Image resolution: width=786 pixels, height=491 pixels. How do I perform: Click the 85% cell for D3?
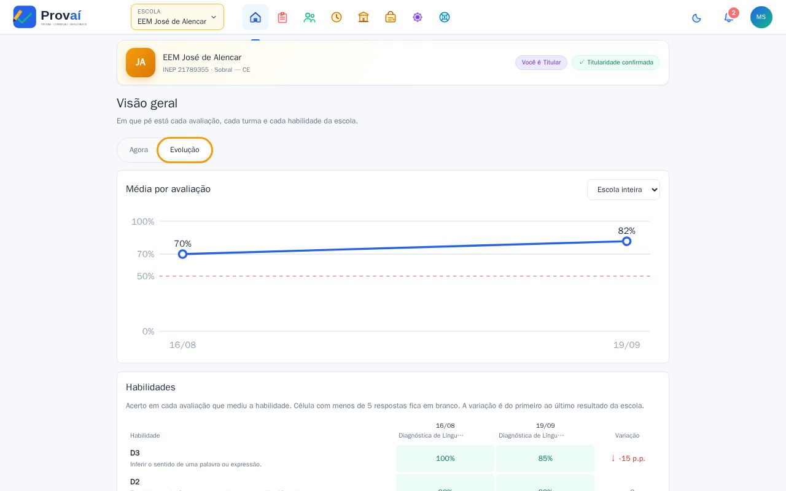coord(545,458)
